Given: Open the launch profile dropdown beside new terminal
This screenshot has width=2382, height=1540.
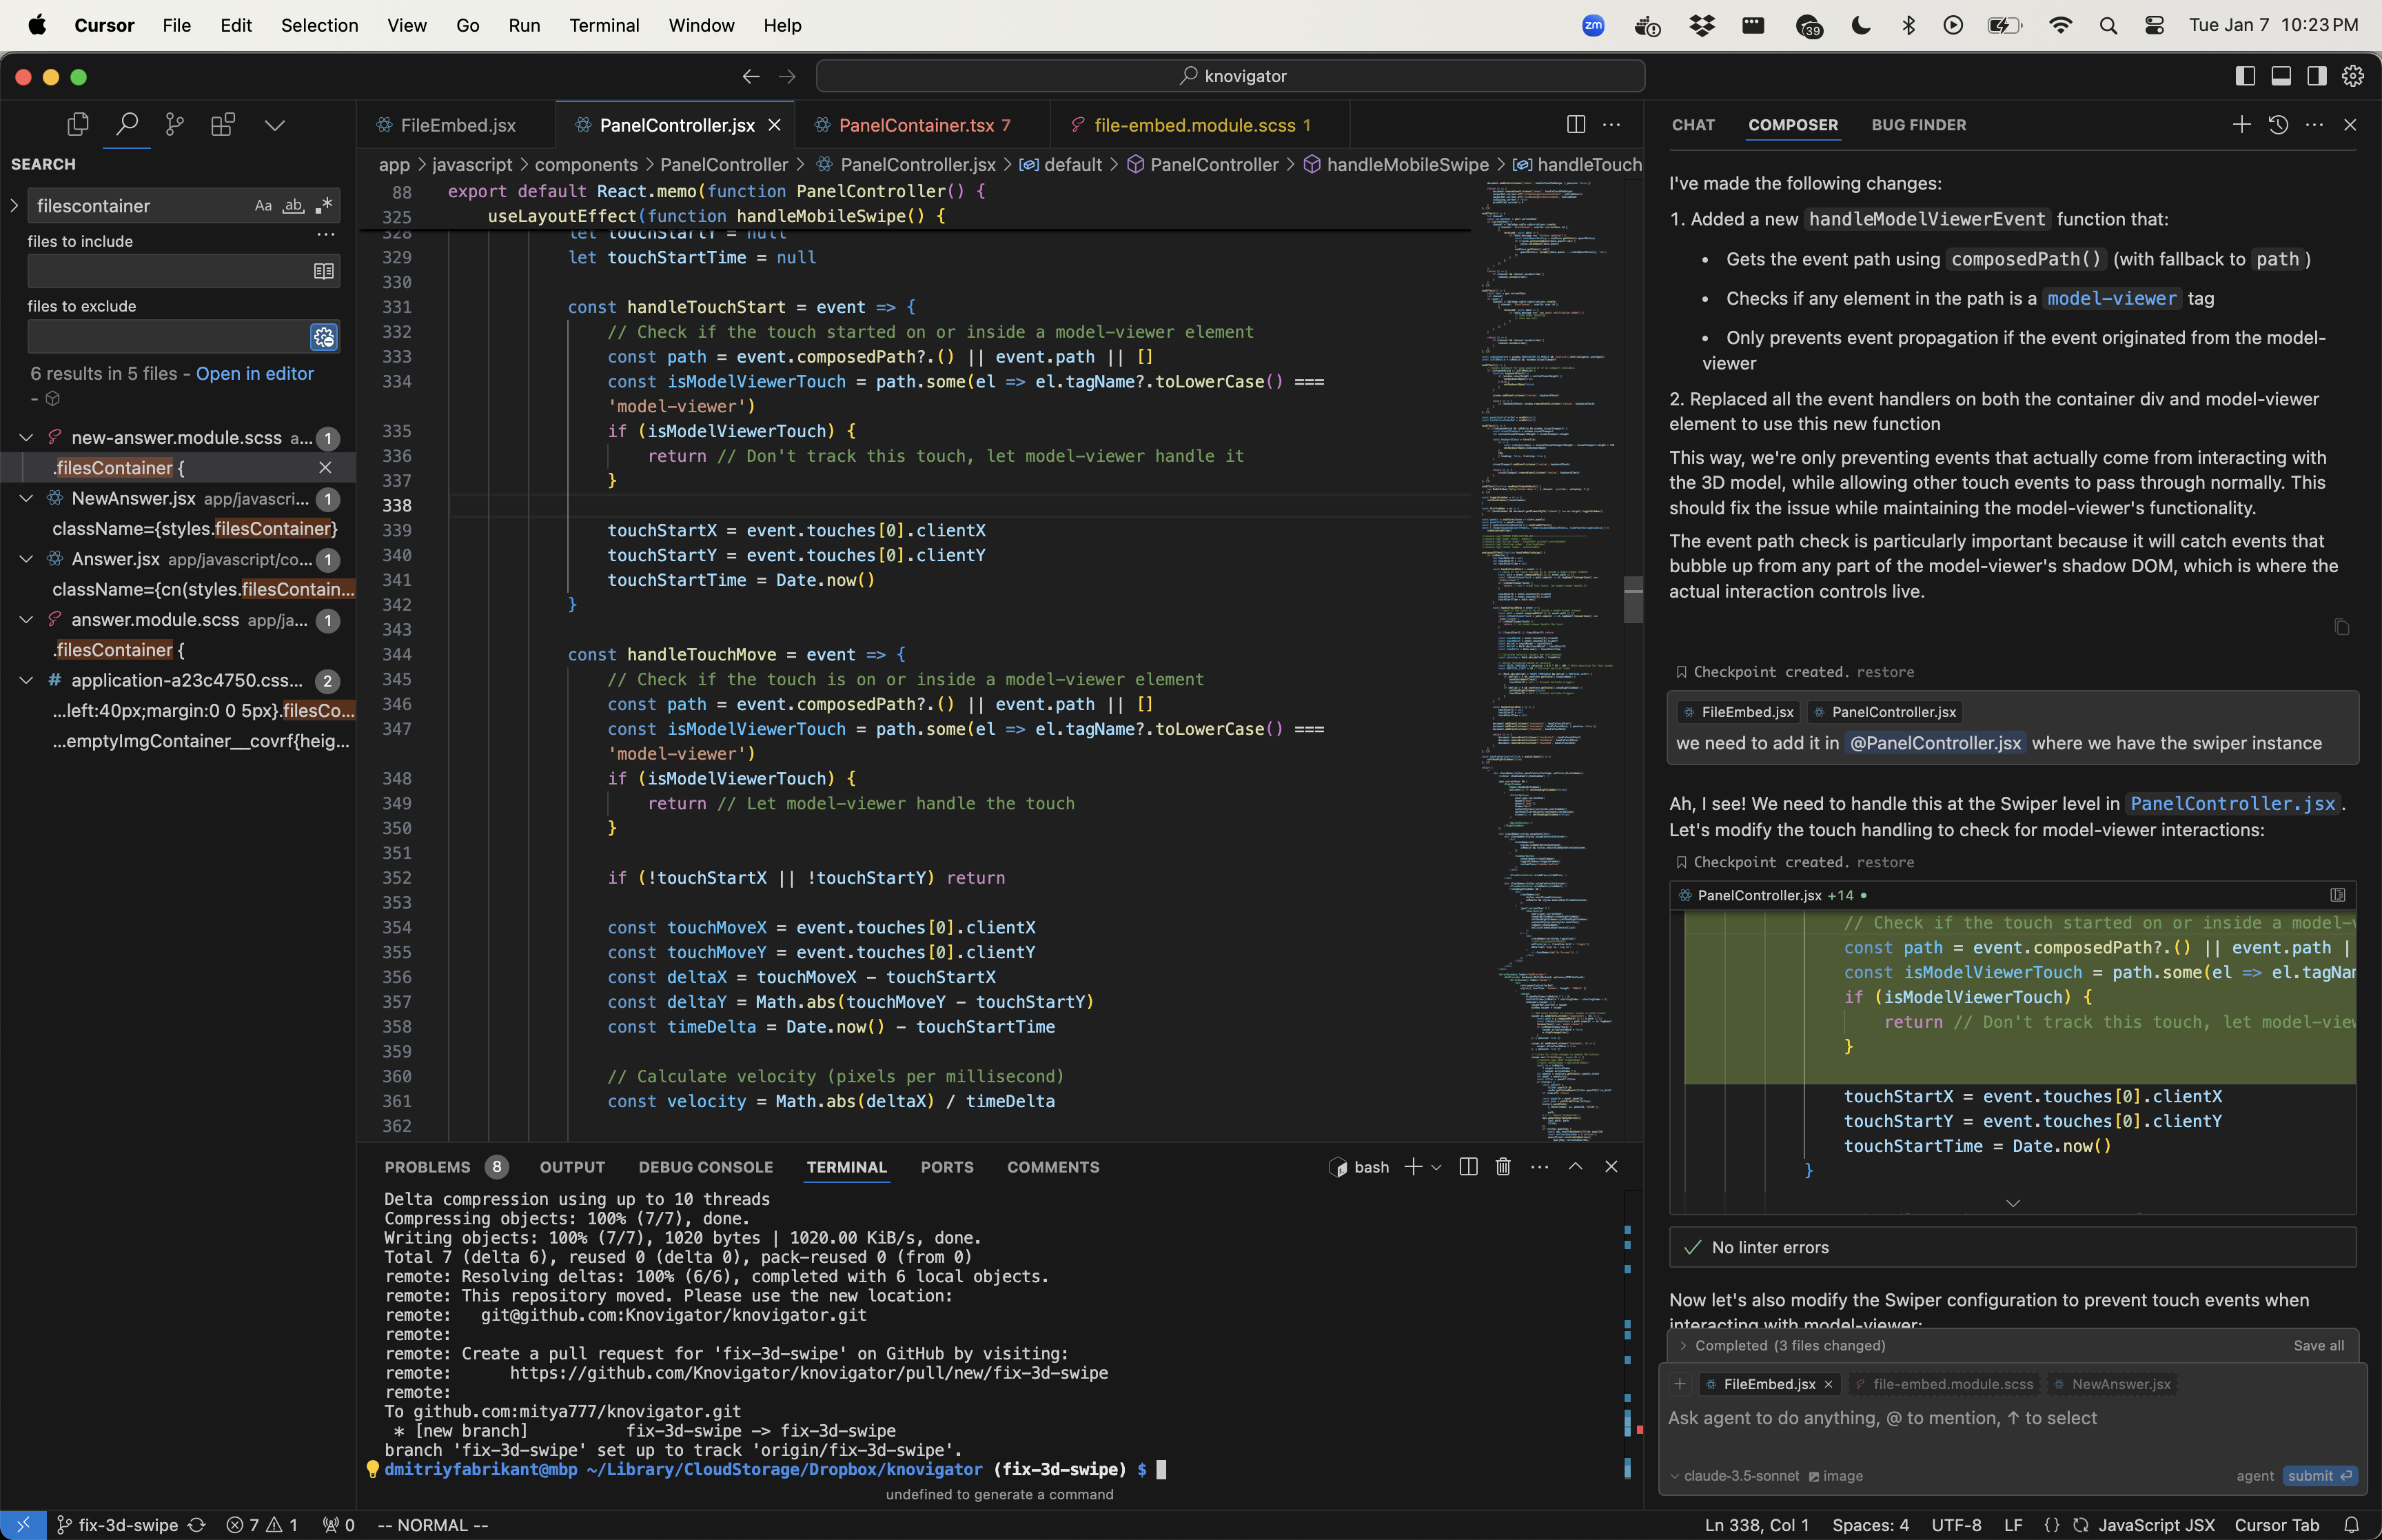Looking at the screenshot, I should [1436, 1167].
